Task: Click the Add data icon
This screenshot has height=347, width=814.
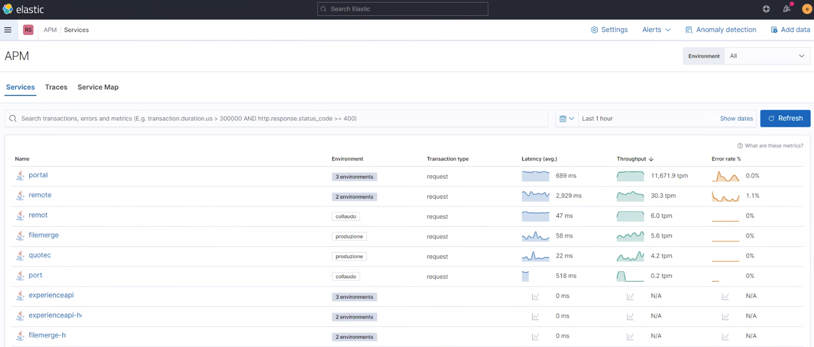Action: (774, 30)
